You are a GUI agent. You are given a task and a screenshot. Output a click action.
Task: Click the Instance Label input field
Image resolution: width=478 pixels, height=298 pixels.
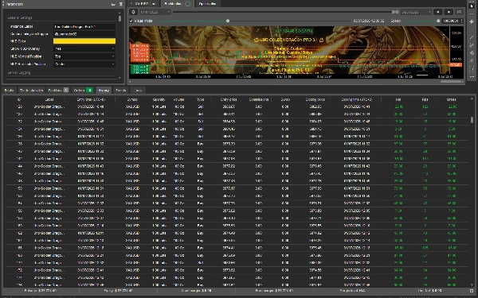coord(84,26)
